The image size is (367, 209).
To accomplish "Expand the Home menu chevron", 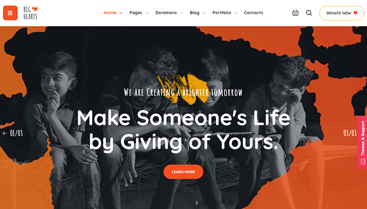I will [x=121, y=13].
